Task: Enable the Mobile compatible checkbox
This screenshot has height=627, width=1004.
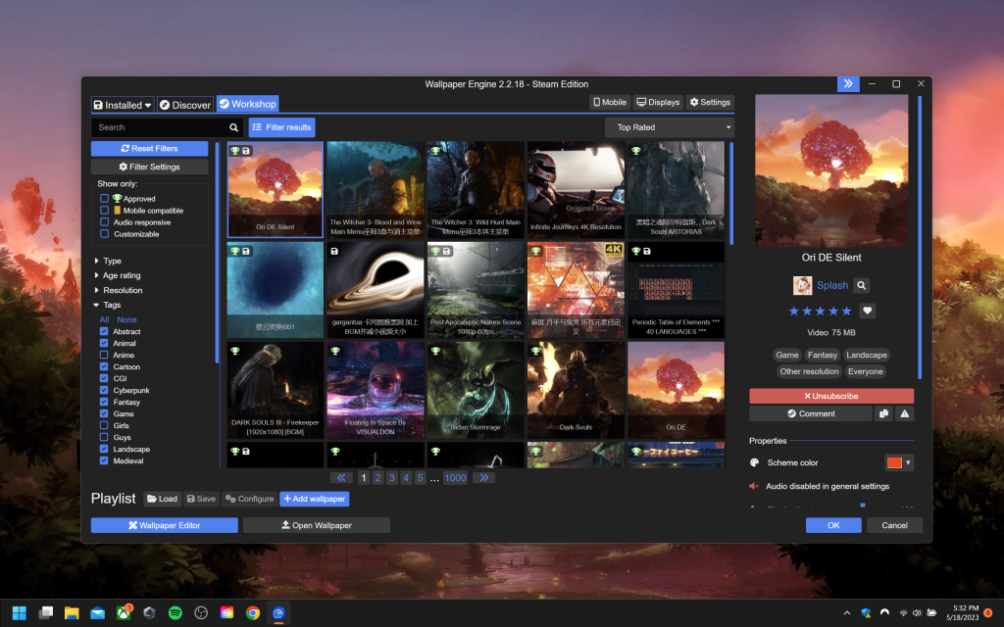Action: point(104,210)
